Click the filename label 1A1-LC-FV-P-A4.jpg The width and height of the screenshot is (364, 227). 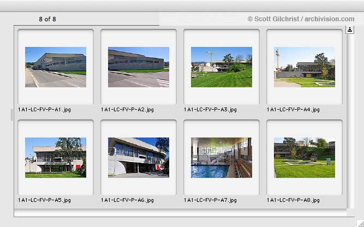click(293, 110)
